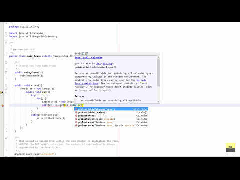Click the @SuppressWarnings("unchecked") annotation
The width and height of the screenshot is (240, 180).
35,154
